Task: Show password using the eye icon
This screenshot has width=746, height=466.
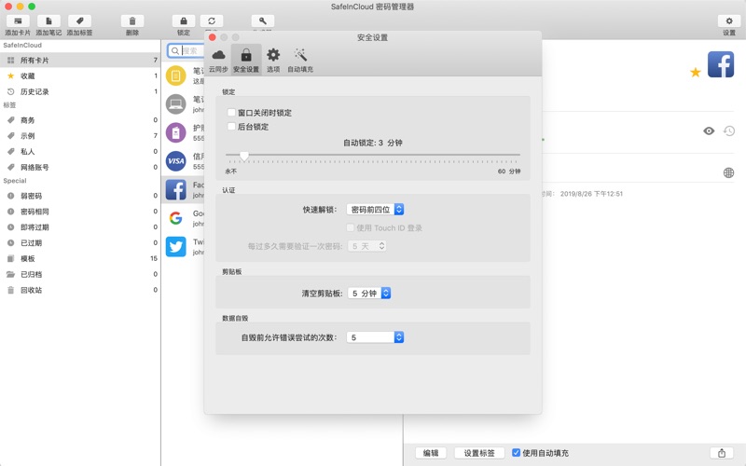Action: point(709,131)
